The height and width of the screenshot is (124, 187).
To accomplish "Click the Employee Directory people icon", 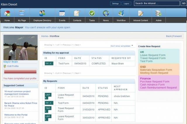I will pos(42,13).
